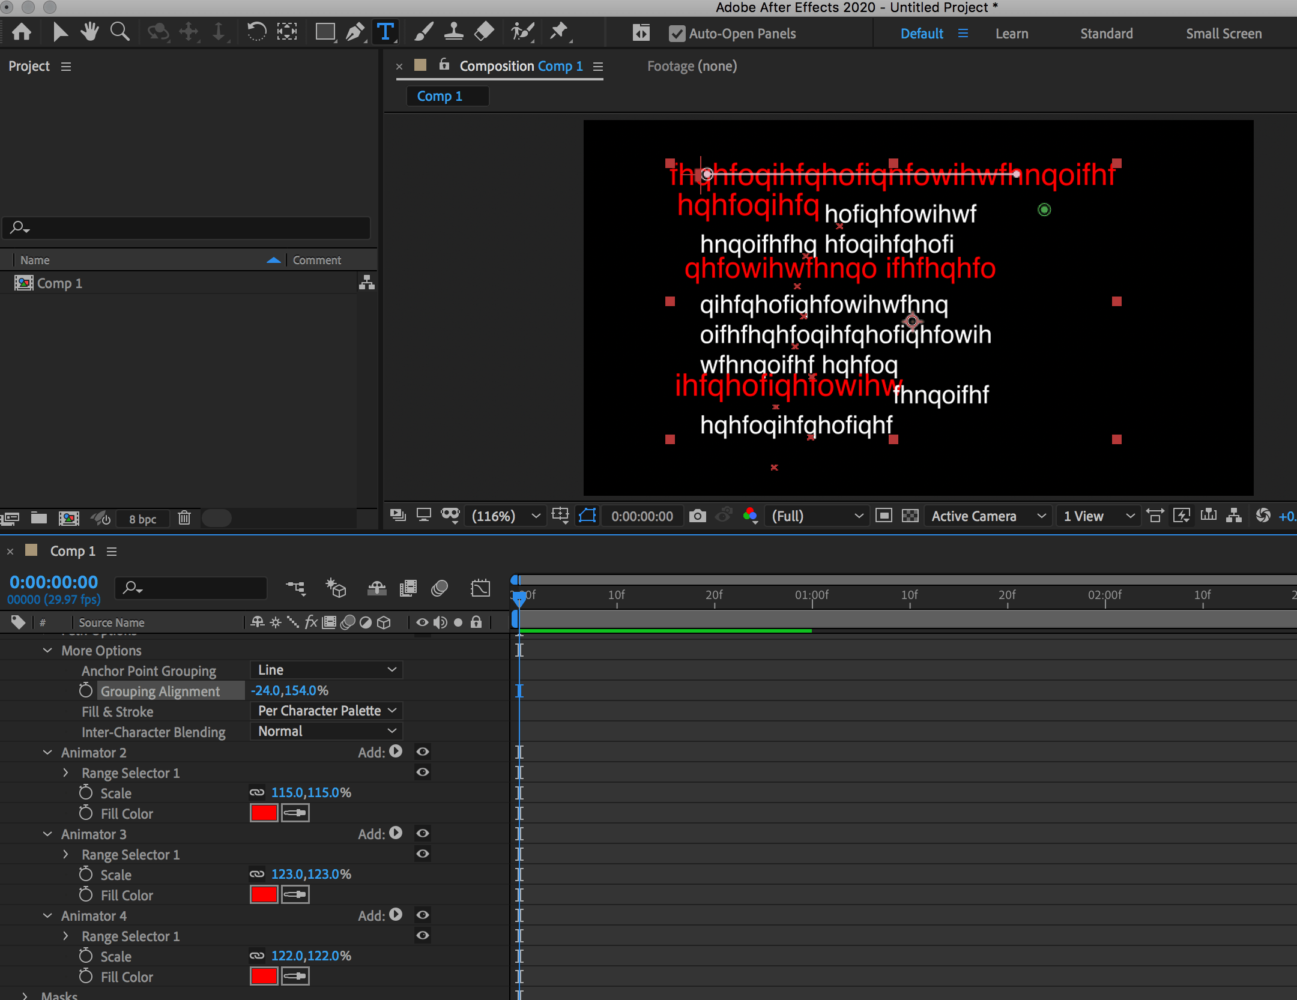
Task: Uncheck the Auto-Open Panels checkbox
Action: tap(676, 34)
